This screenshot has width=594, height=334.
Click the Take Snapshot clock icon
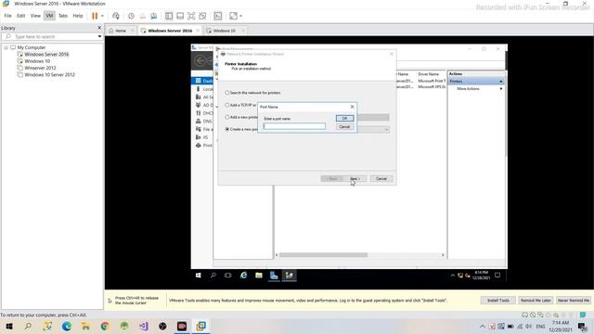131,16
